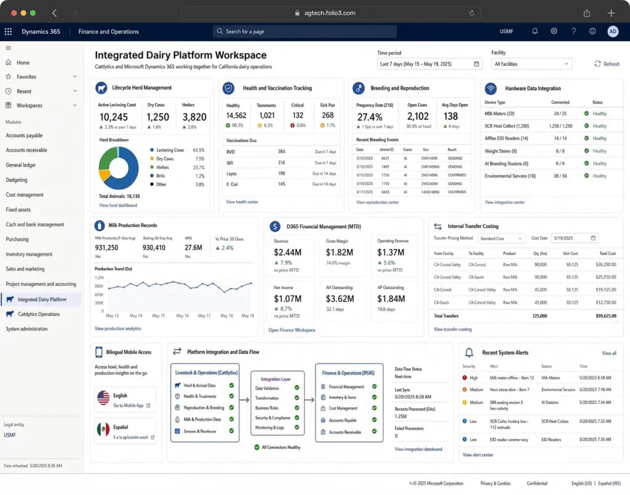Click the English US flag icon
This screenshot has height=495, width=630.
103,398
